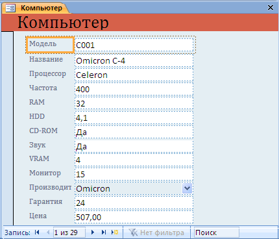
Task: Click the RAM field value 32
Action: point(134,103)
